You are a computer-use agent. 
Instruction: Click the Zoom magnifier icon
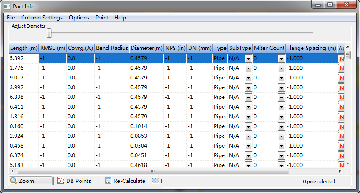[x=14, y=181]
